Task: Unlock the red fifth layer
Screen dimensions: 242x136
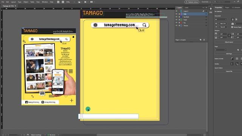Action: (179, 23)
